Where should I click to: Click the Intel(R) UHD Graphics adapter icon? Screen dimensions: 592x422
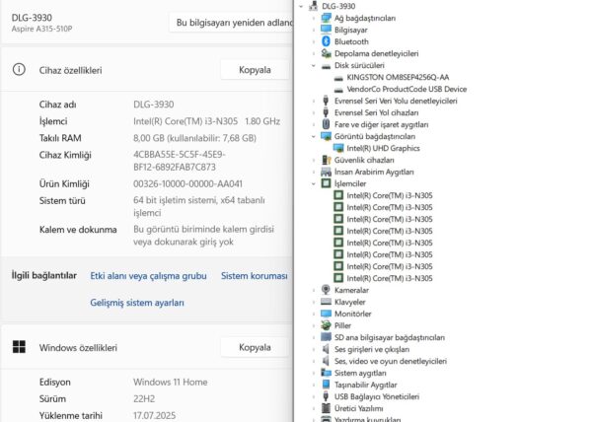point(339,148)
